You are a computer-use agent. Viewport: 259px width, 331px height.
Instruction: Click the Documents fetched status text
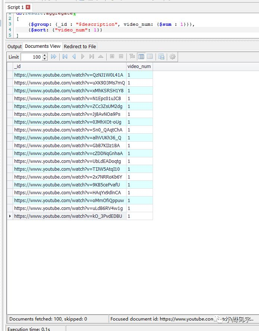(48, 319)
